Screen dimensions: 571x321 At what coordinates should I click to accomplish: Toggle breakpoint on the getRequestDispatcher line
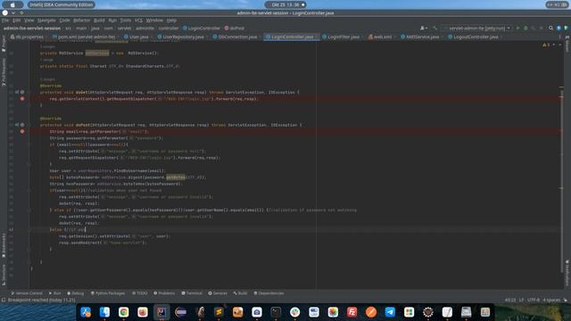pos(22,99)
